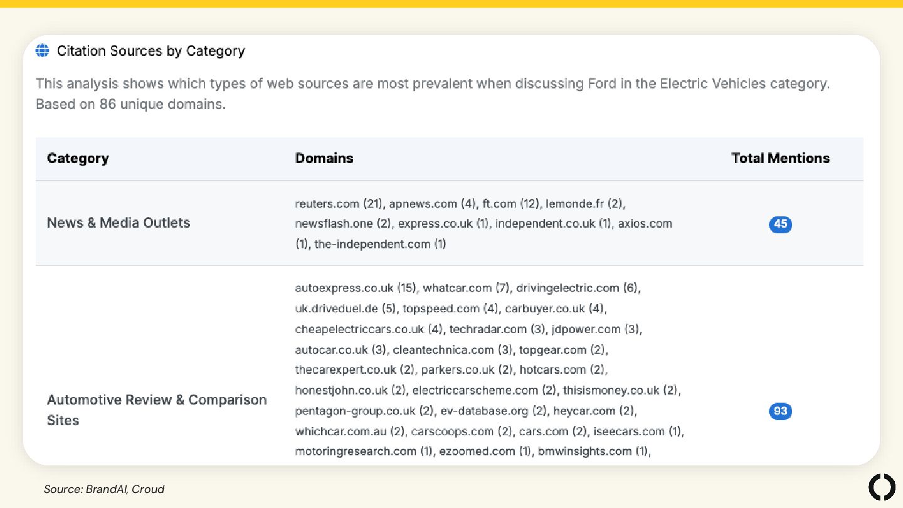Click the Citation Sources by Category title
Viewport: 903px width, 508px height.
pos(150,51)
